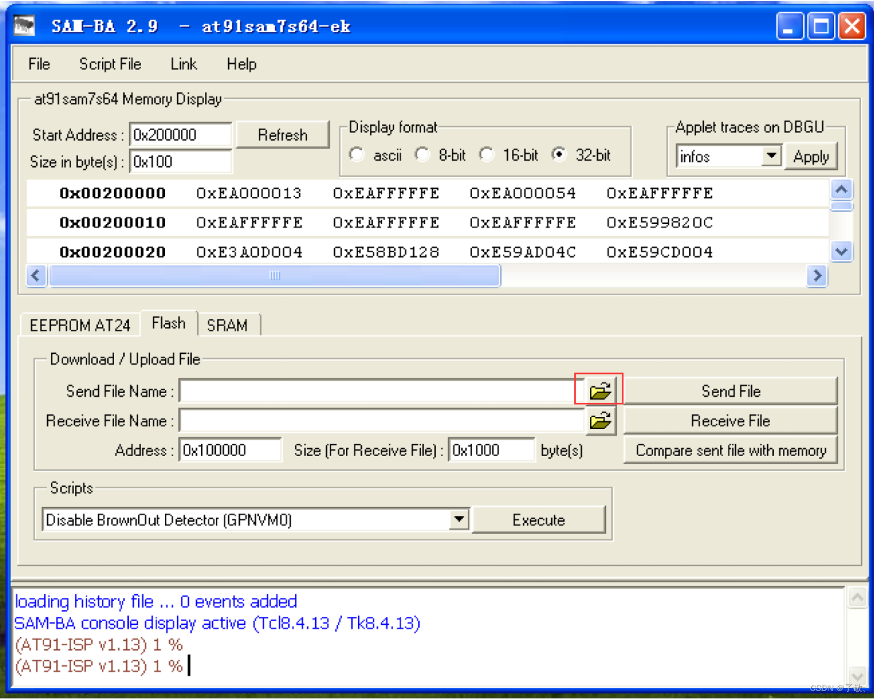Select the ascii display format

357,155
